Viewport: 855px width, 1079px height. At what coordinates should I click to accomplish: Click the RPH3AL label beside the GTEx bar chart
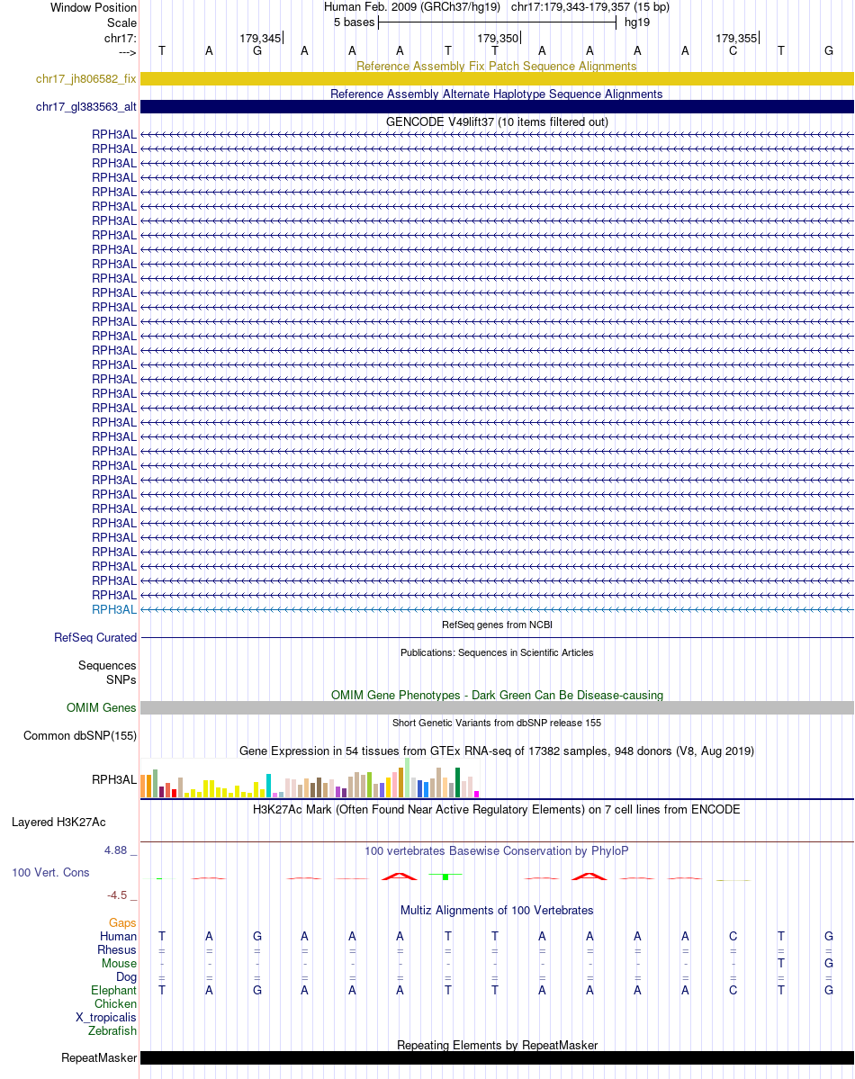[x=114, y=779]
